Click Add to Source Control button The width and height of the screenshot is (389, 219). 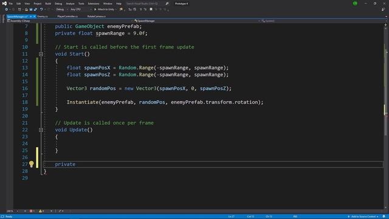coord(363,217)
